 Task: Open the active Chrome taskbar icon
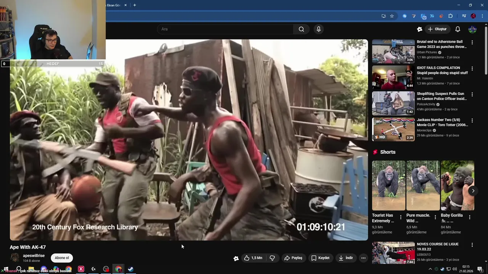119,269
